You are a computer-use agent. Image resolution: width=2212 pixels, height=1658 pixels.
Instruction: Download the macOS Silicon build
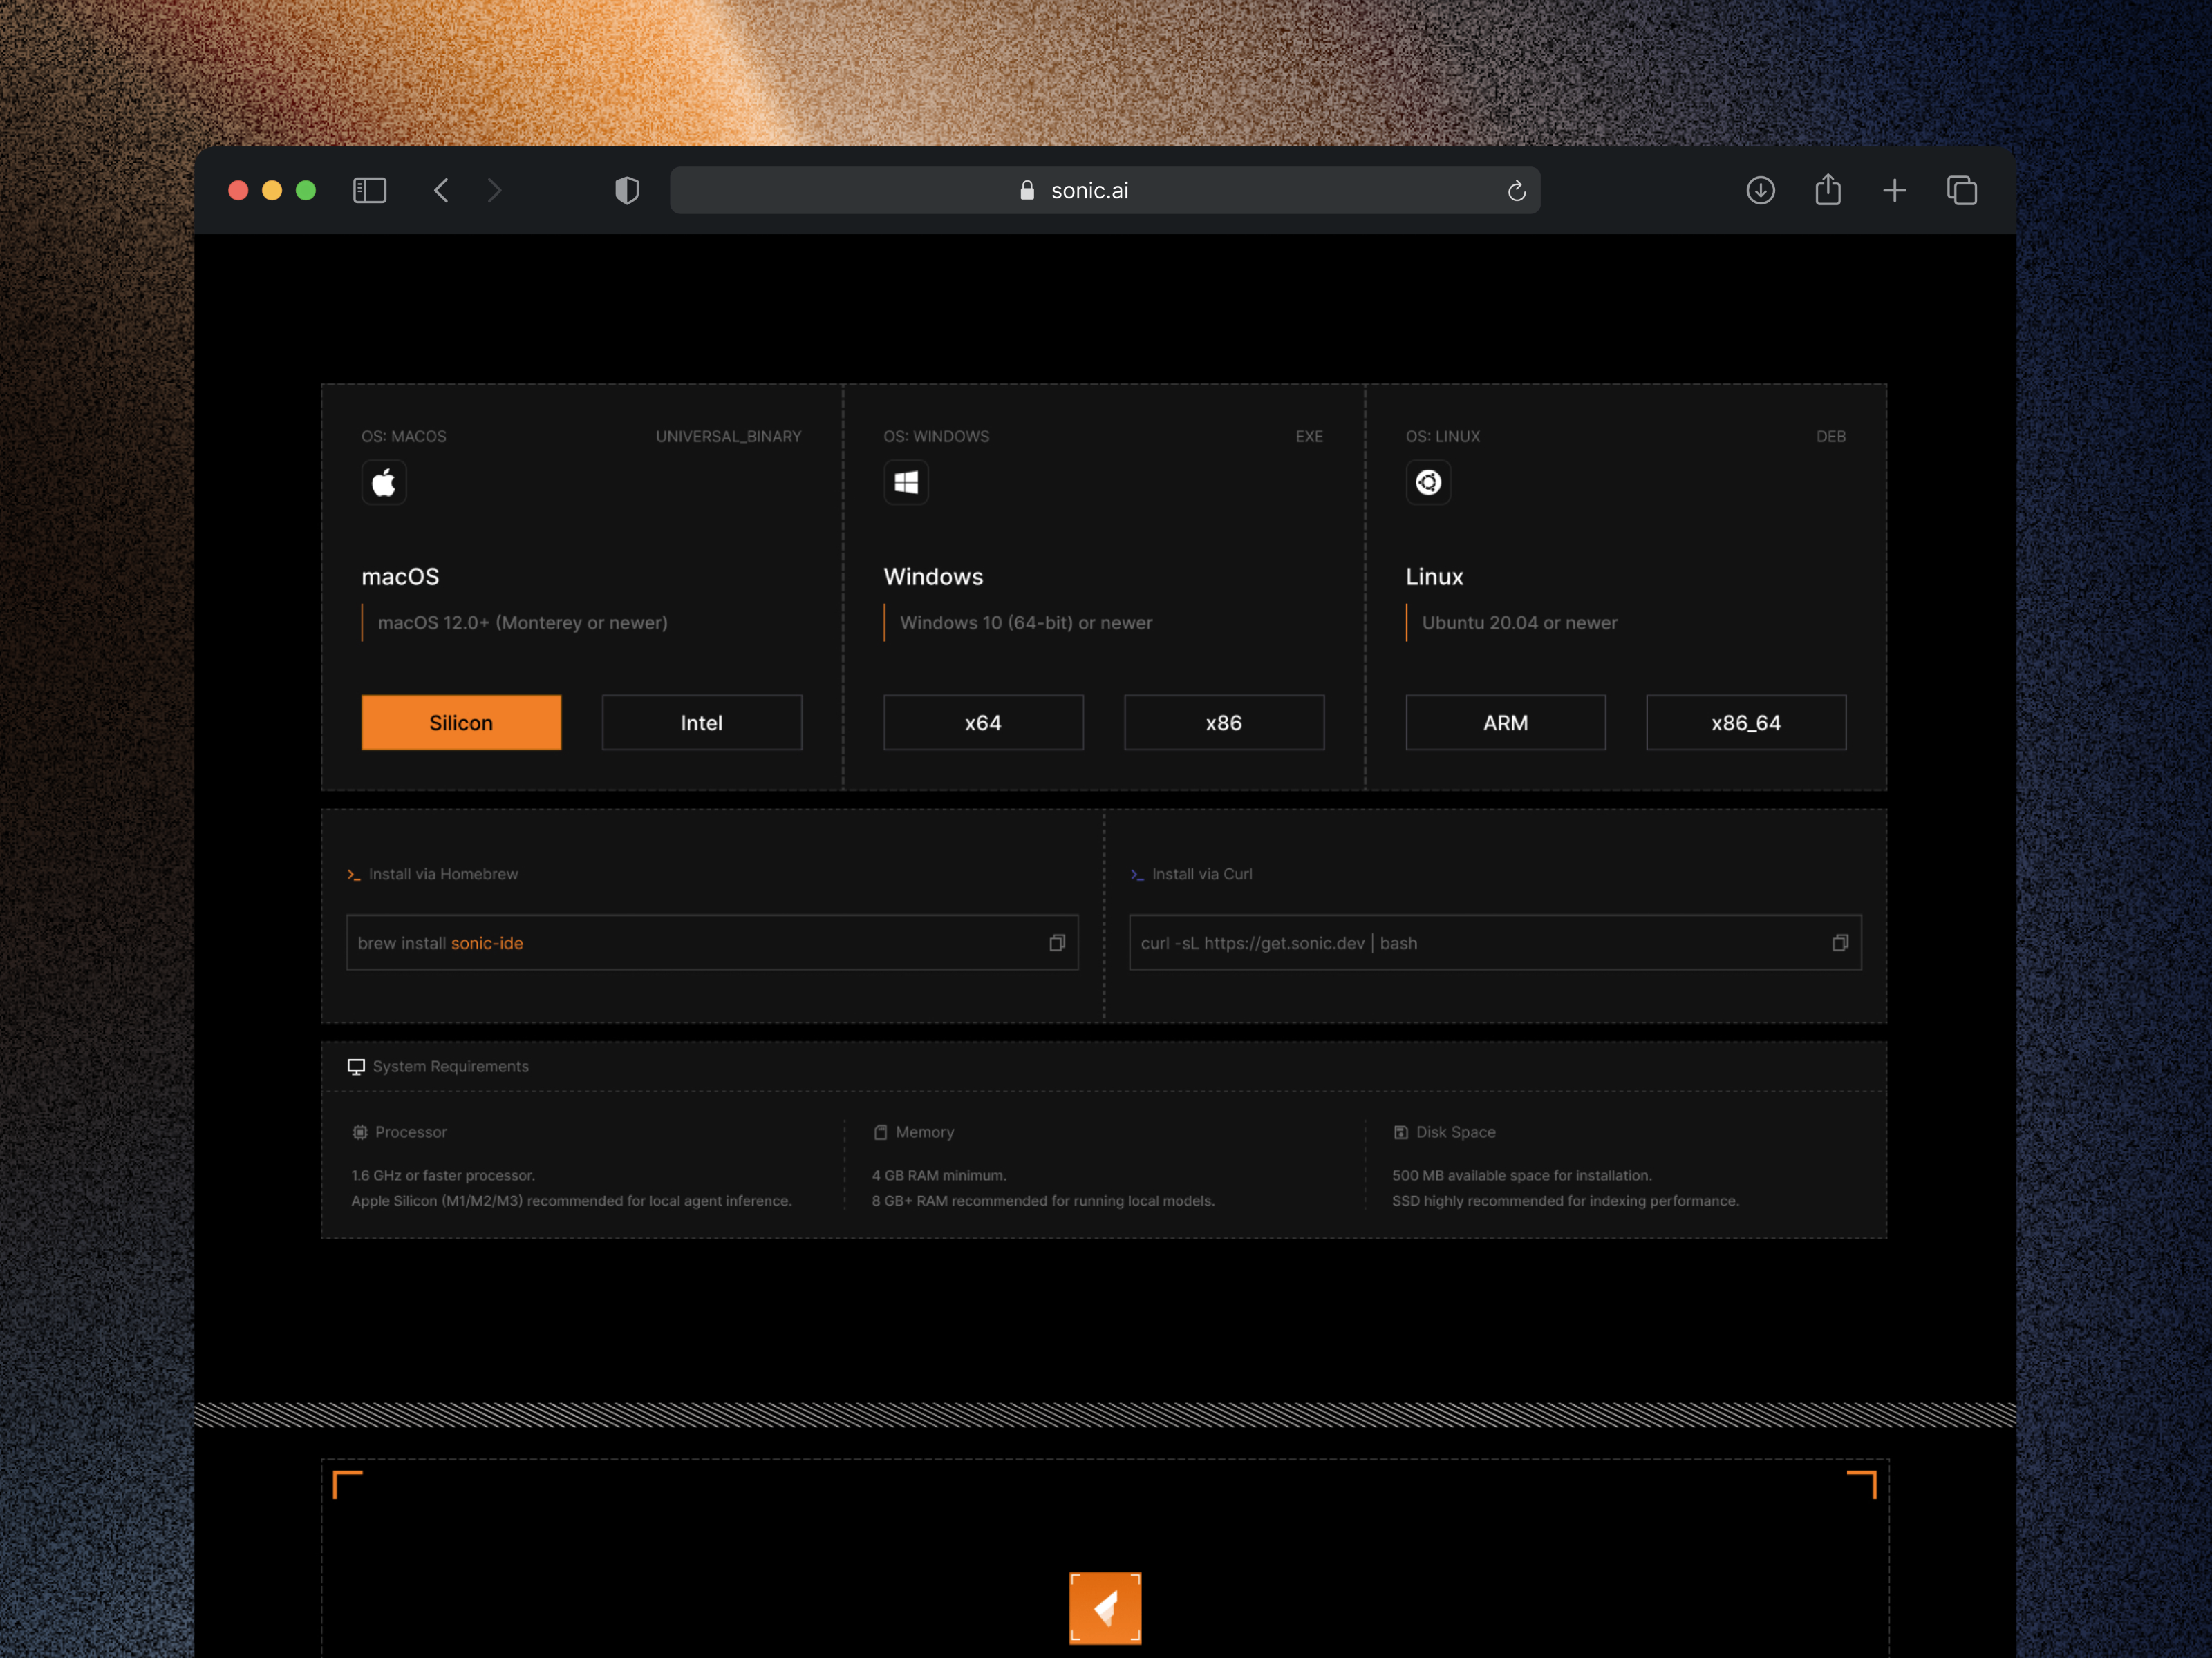461,723
